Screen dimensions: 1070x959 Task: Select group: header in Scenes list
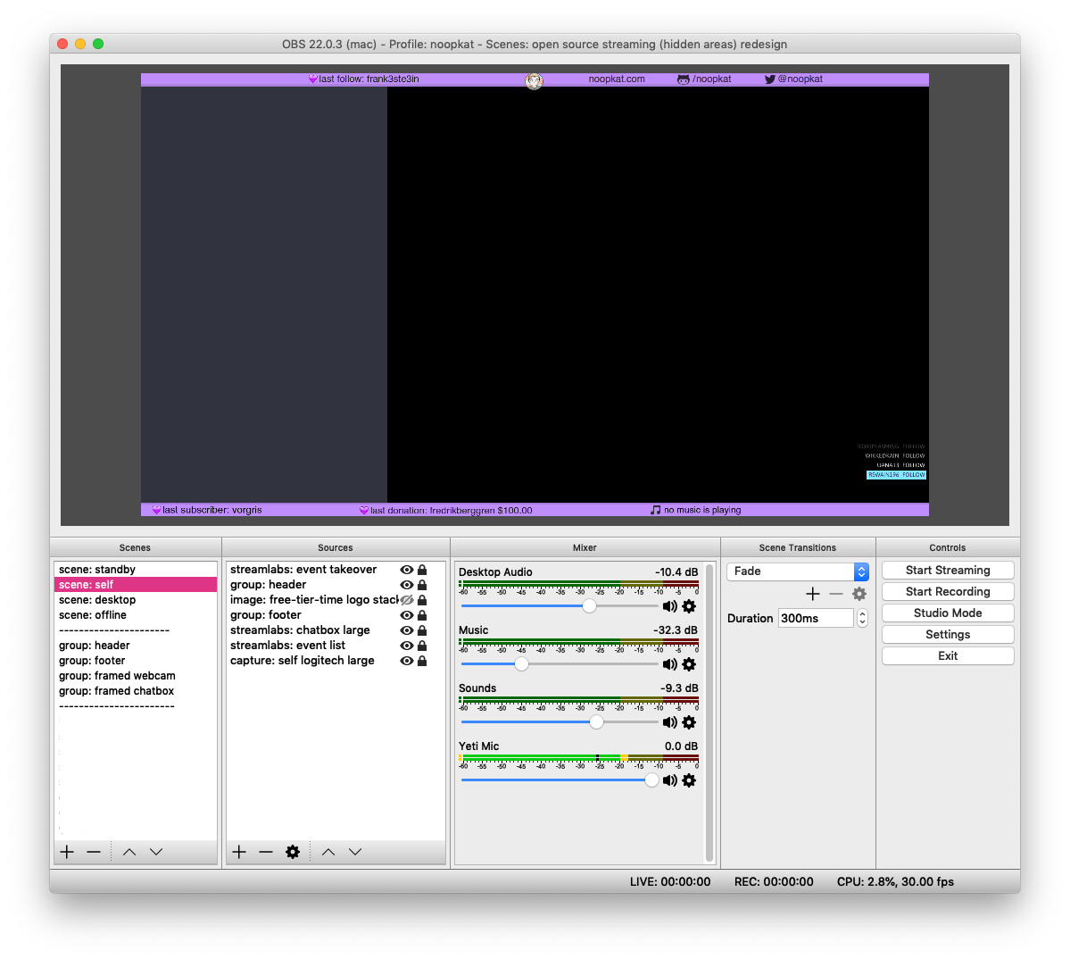tap(135, 646)
